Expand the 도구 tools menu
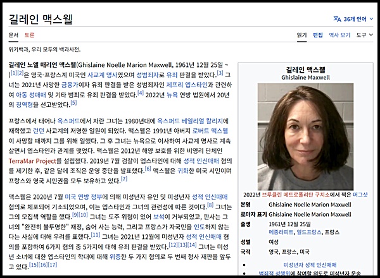The width and height of the screenshot is (380, 278). coord(364,35)
